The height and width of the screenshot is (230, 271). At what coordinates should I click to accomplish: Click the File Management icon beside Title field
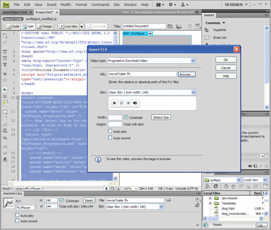click(x=170, y=26)
